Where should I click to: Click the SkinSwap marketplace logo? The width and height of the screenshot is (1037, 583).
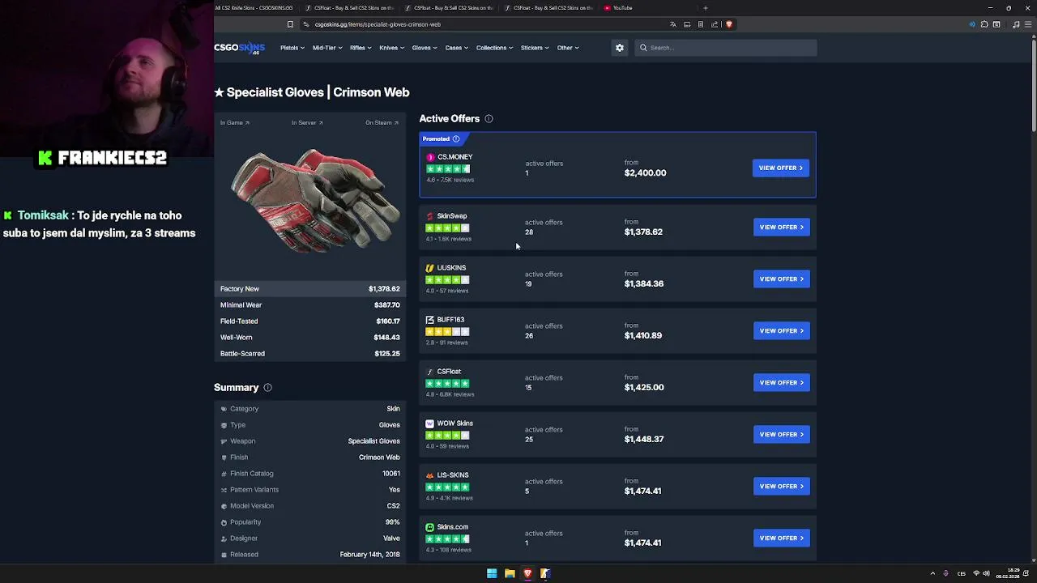point(429,216)
